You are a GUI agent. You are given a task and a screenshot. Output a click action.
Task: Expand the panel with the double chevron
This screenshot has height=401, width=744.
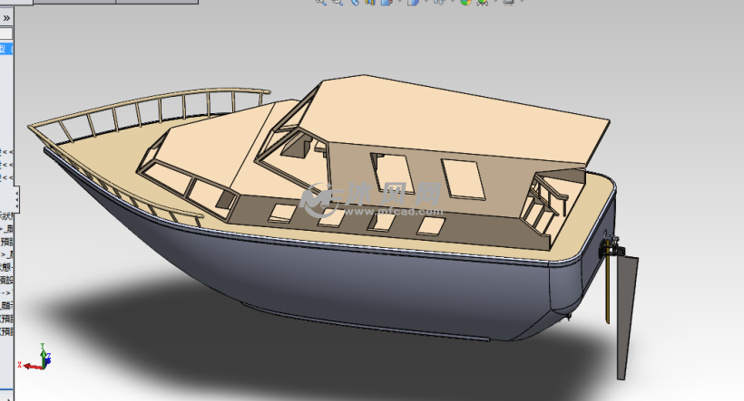pyautogui.click(x=6, y=18)
